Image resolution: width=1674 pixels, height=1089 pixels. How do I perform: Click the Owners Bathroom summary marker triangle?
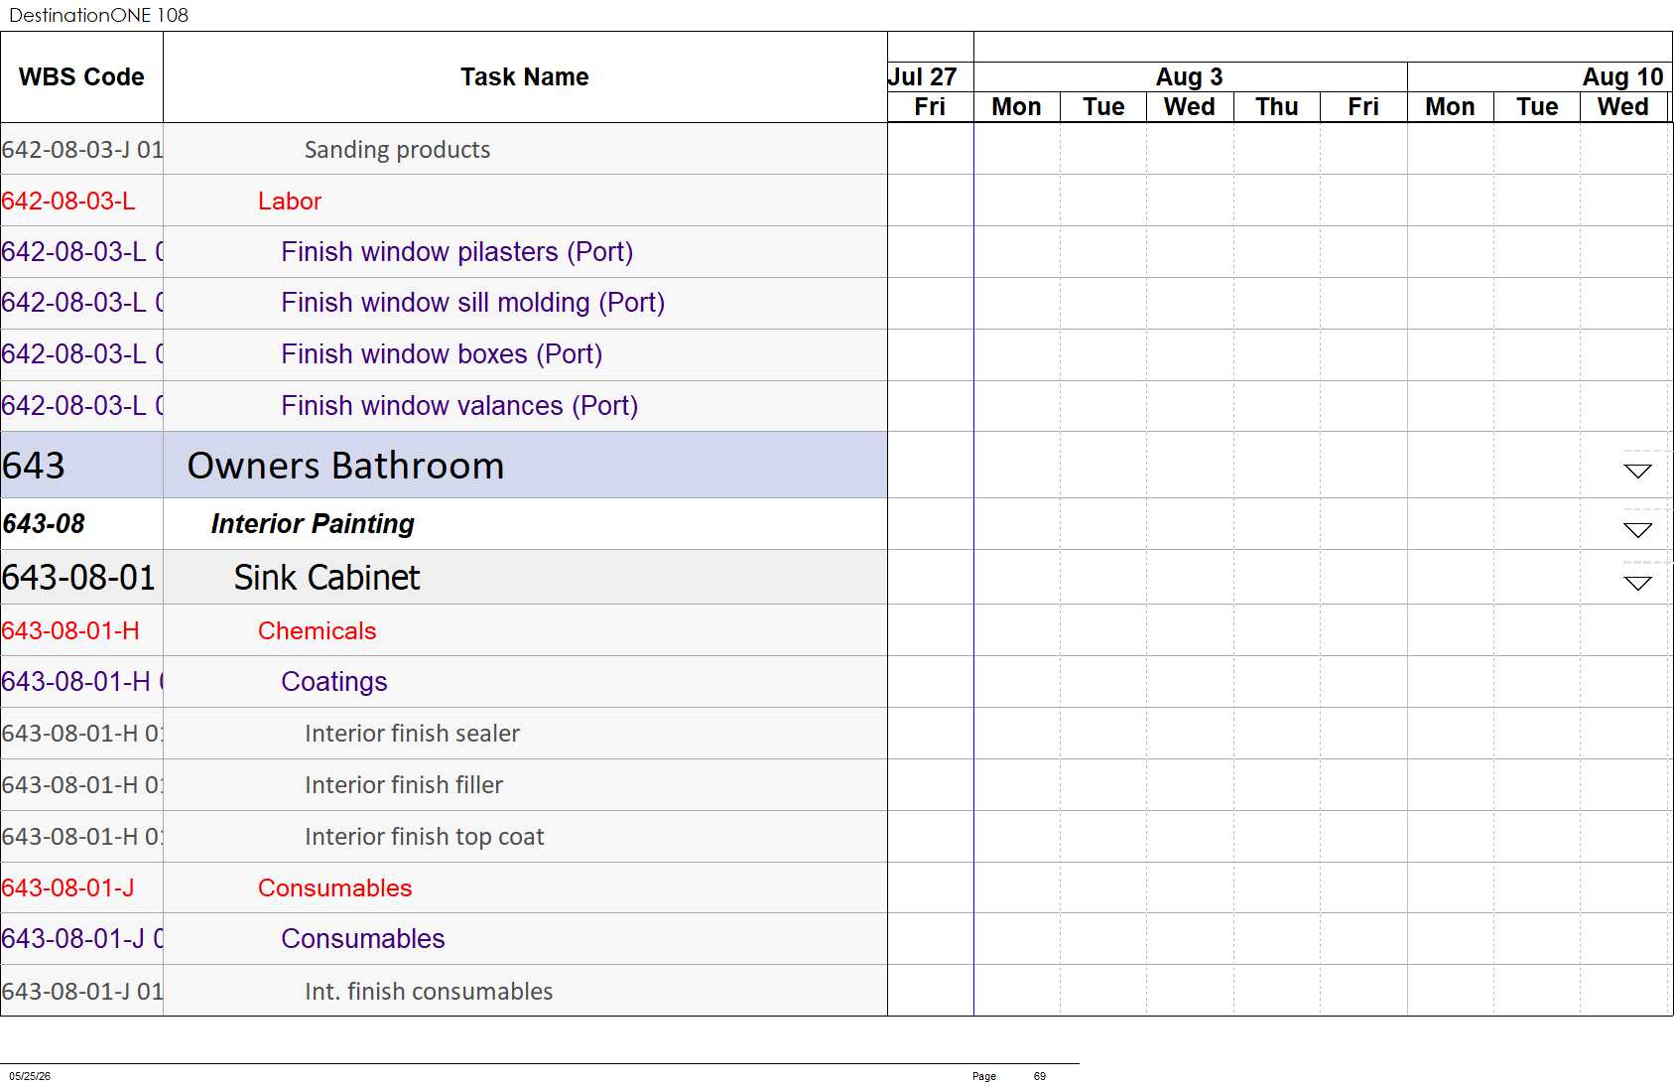tap(1637, 472)
